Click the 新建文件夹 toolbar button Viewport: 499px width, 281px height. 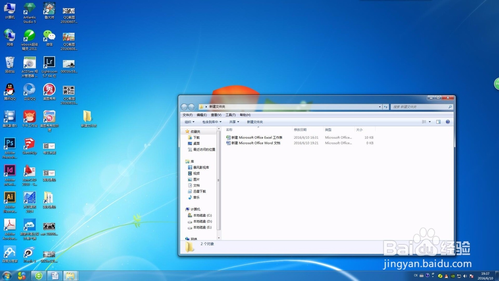coord(255,122)
